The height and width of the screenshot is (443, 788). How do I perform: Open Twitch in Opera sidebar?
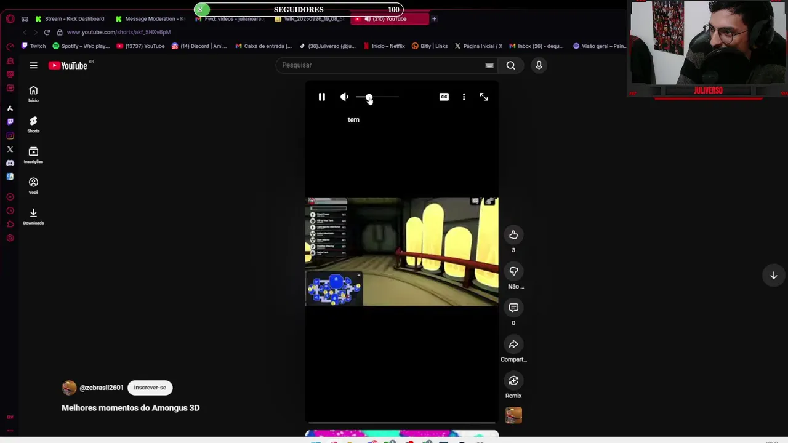[x=10, y=122]
